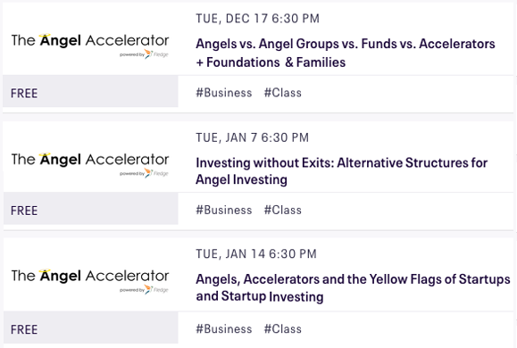Viewport: 517px width, 348px height.
Task: Select #Class tag on the Jan 14 event
Action: [x=282, y=329]
